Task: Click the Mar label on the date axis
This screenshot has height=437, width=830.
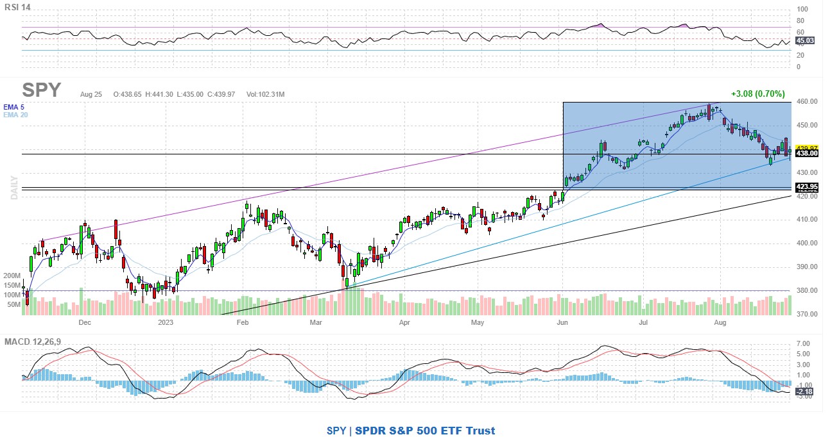Action: pos(316,324)
